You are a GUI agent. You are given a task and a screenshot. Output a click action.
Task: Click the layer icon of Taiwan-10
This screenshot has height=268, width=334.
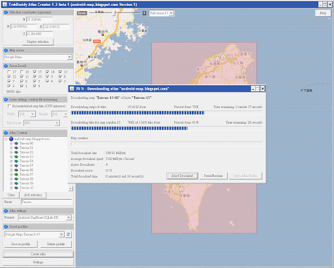16,188
